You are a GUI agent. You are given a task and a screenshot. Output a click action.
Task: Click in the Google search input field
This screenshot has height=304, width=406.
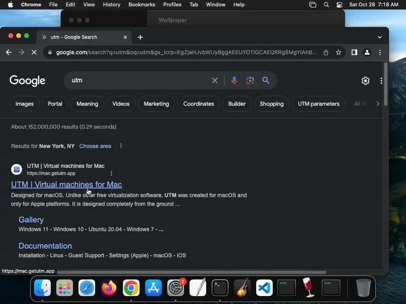coord(140,80)
